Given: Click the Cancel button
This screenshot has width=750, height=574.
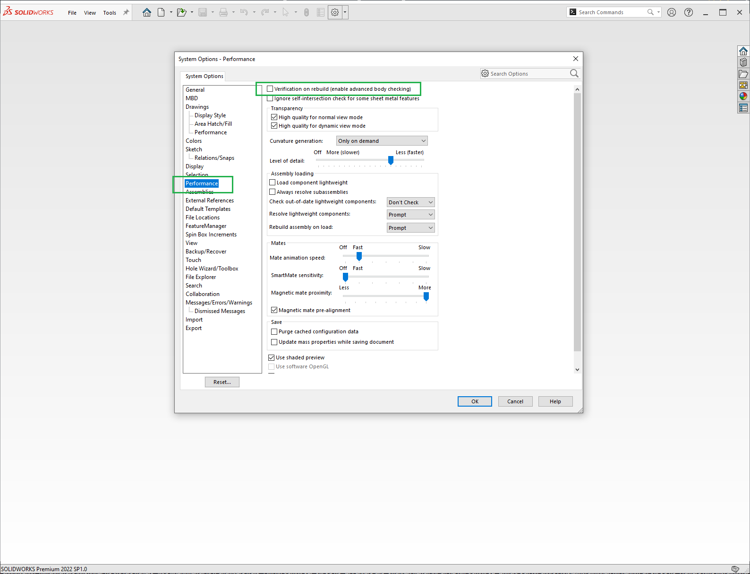Looking at the screenshot, I should (x=515, y=401).
